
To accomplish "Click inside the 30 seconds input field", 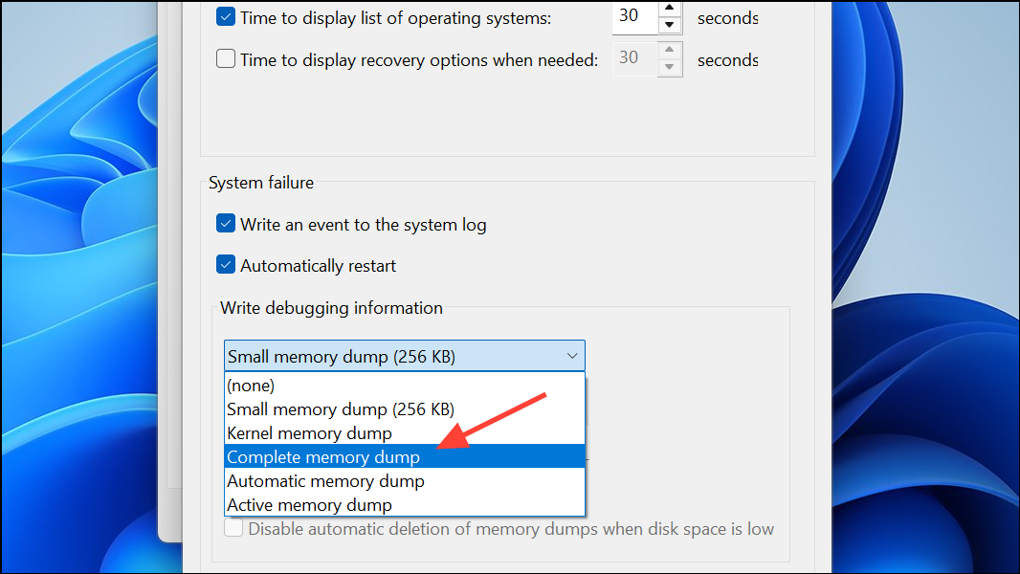I will pyautogui.click(x=634, y=17).
